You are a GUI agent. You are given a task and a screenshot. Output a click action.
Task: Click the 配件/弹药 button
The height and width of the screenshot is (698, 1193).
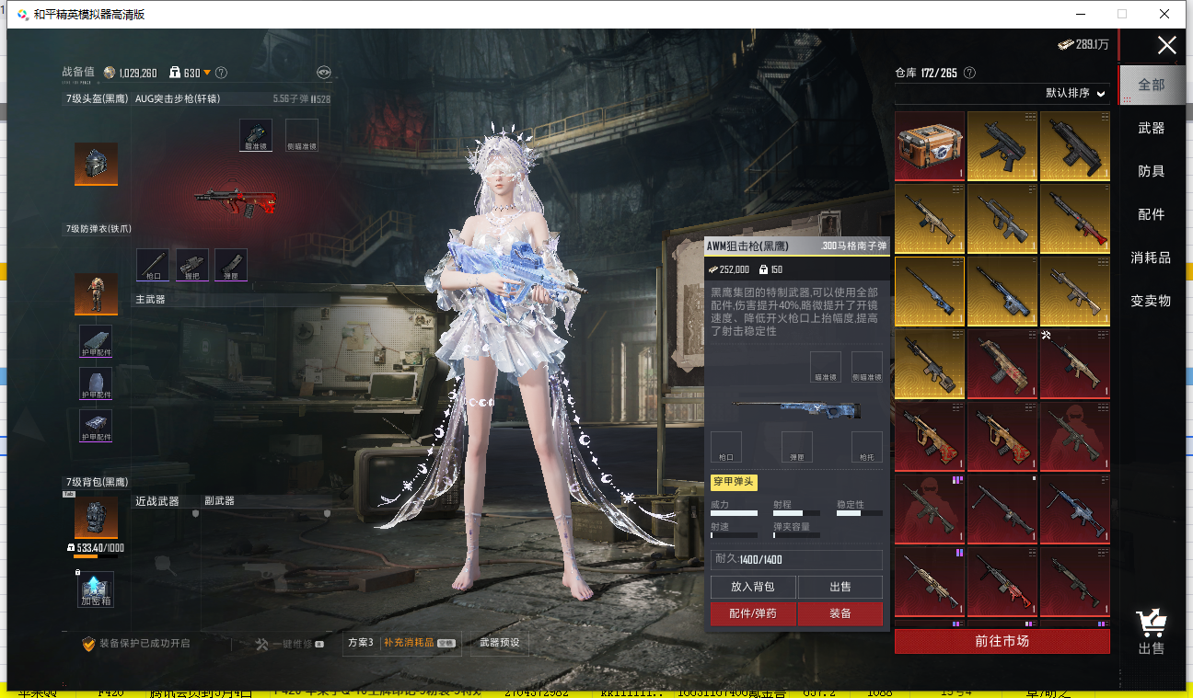tap(753, 614)
